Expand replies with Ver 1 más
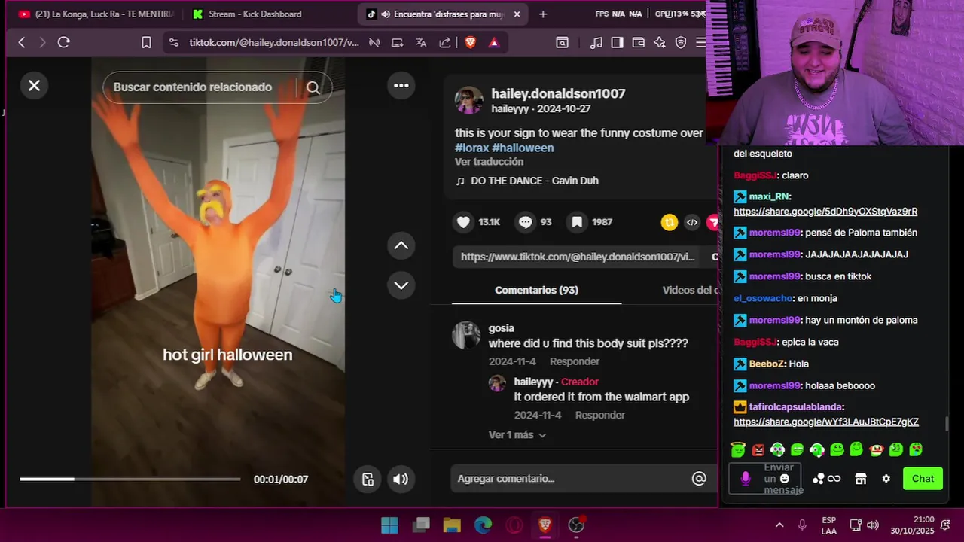This screenshot has width=964, height=542. 517,435
